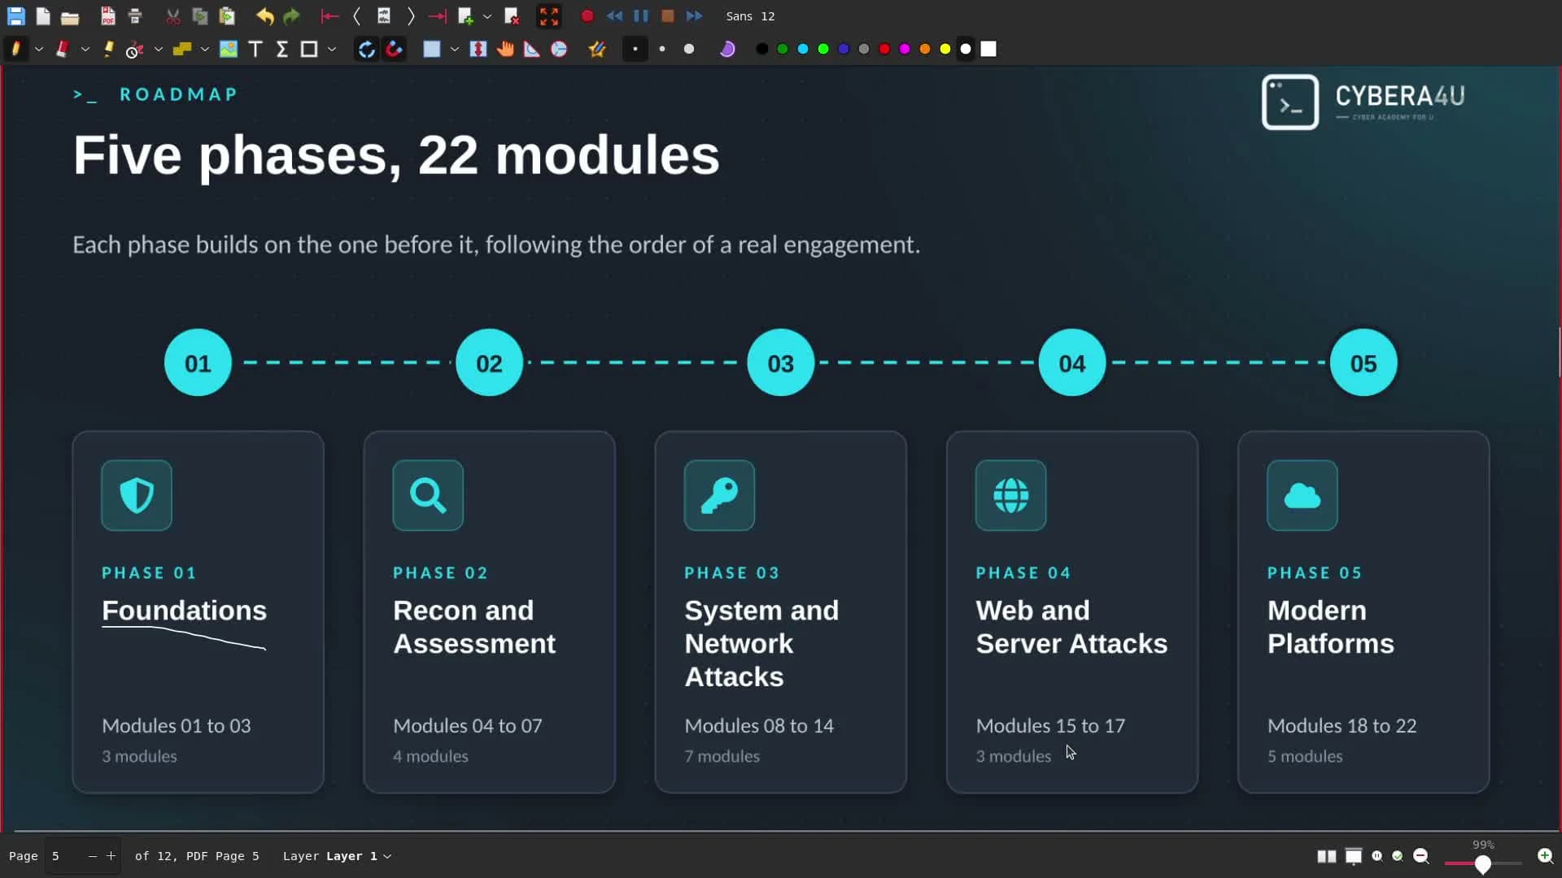Undo the last stroke
The image size is (1562, 878).
tap(264, 16)
